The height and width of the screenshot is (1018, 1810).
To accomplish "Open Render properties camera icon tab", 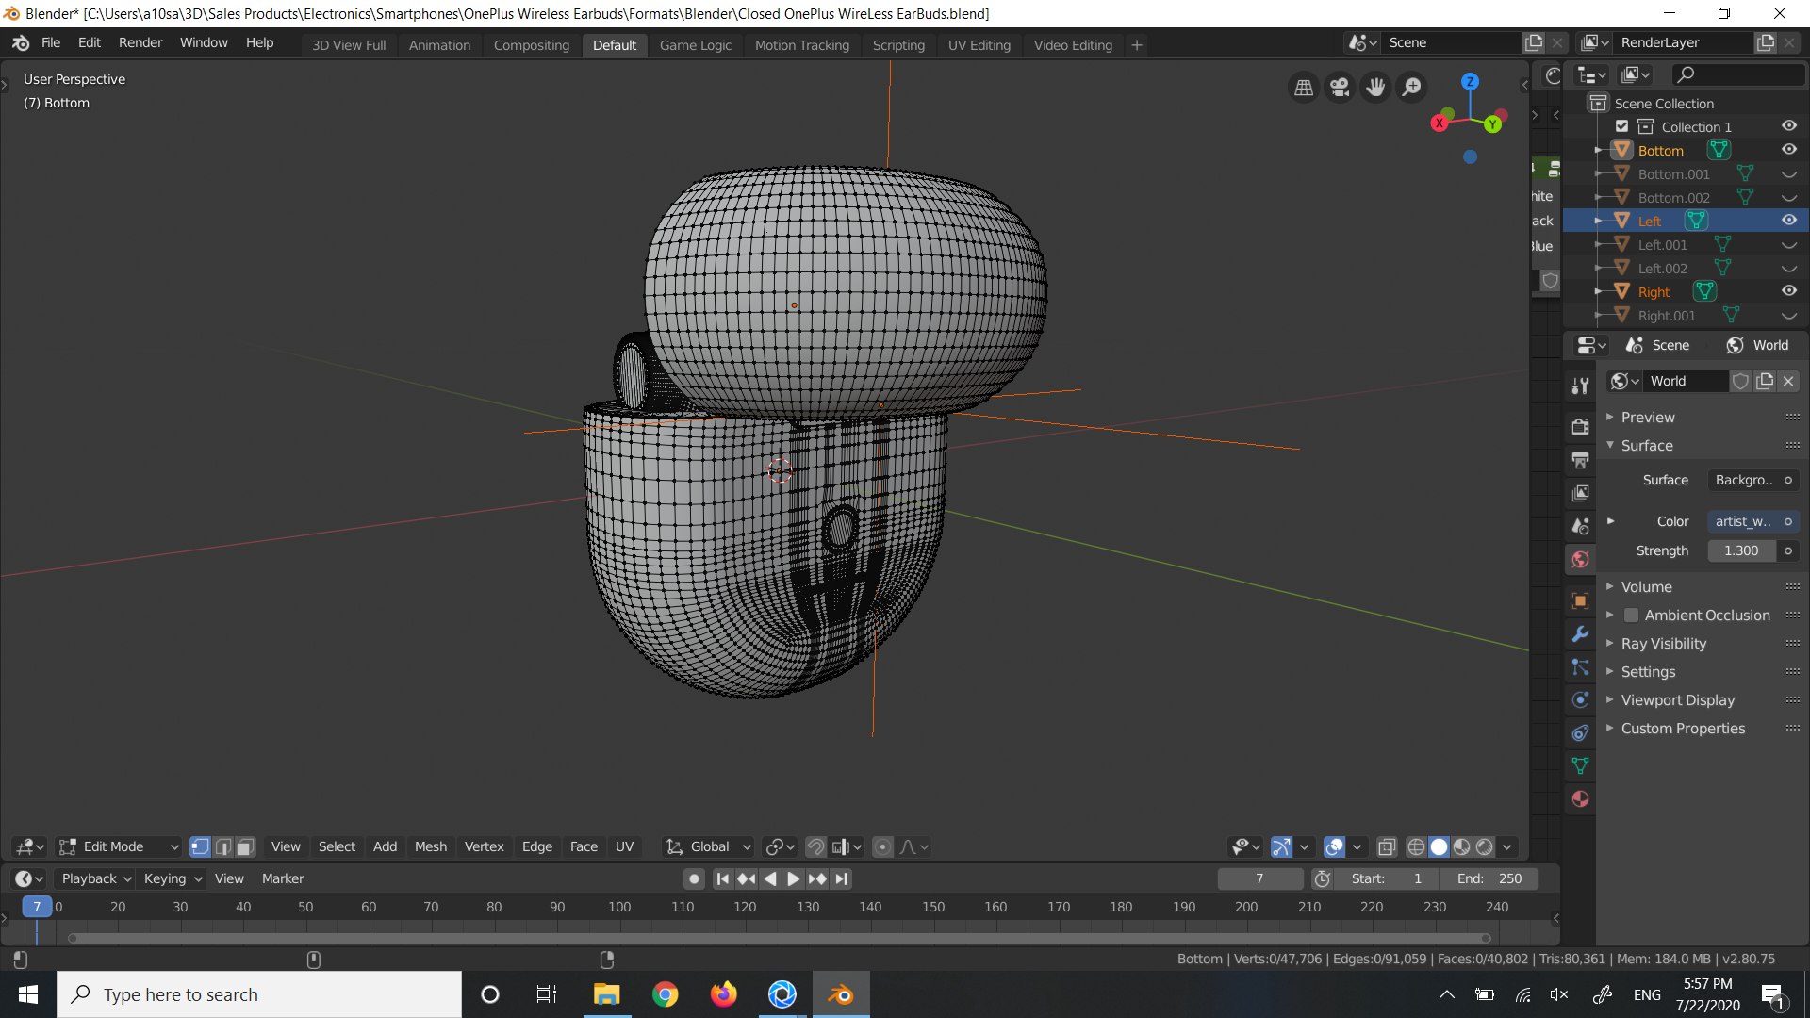I will click(1581, 427).
